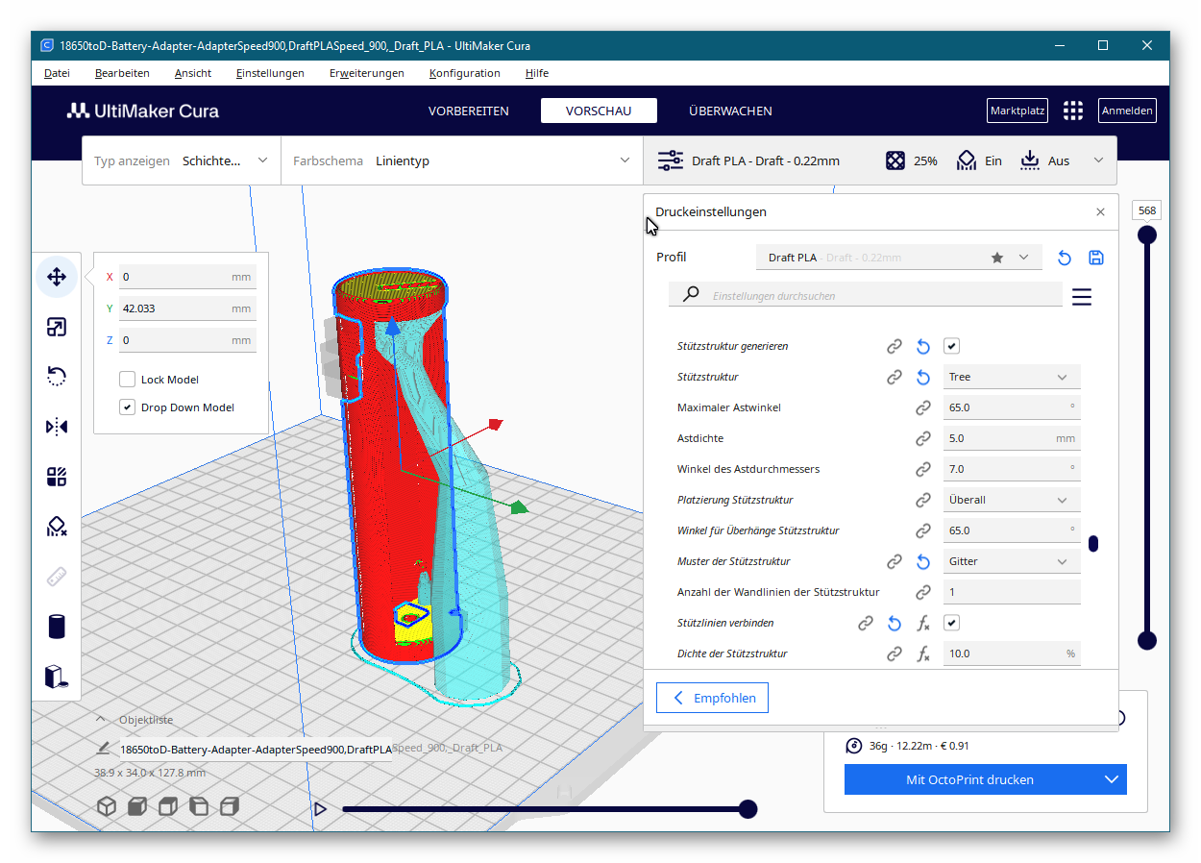The height and width of the screenshot is (863, 1201).
Task: Open the settings visibility hamburger menu
Action: click(1081, 297)
